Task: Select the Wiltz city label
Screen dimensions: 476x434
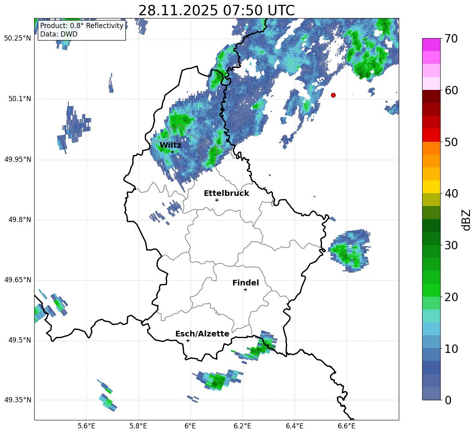Action: 170,145
